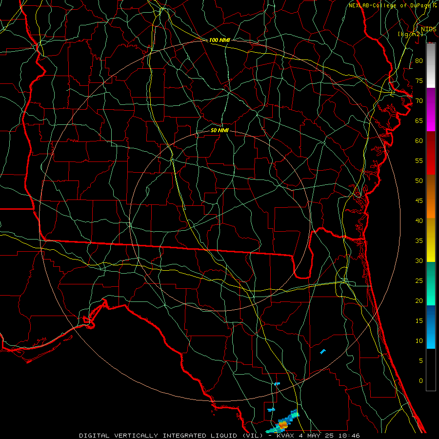The image size is (439, 439).
Task: Click the [kg/m2] units label
Action: point(410,34)
